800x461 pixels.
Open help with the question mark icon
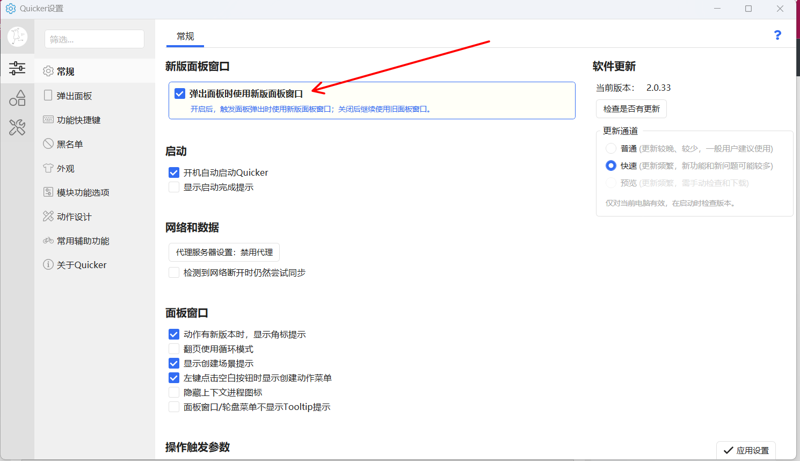coord(777,35)
